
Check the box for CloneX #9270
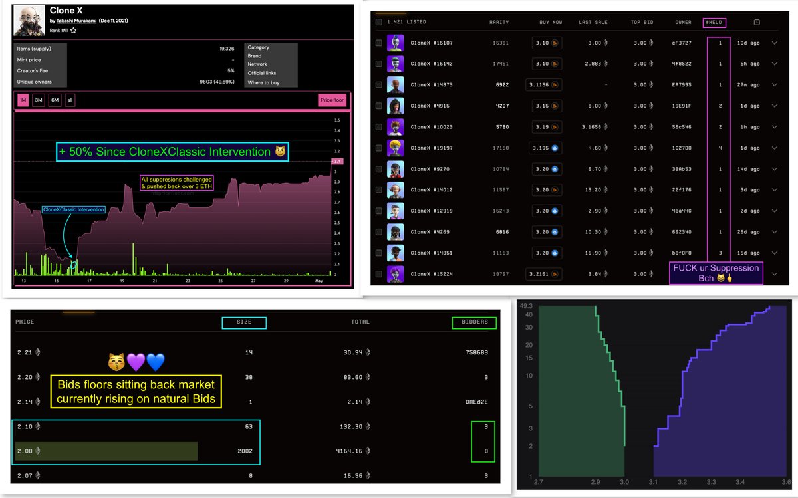pos(378,170)
